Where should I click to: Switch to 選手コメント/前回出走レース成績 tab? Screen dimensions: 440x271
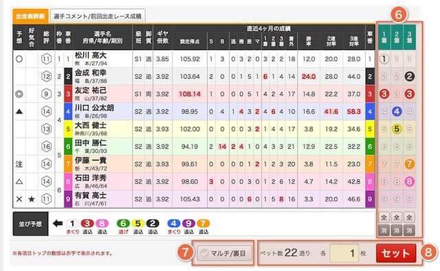point(98,16)
